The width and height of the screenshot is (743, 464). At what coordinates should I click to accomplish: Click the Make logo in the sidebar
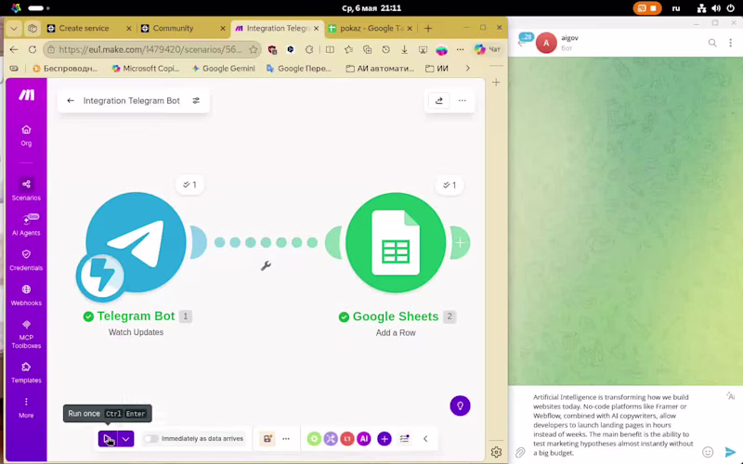[x=27, y=96]
